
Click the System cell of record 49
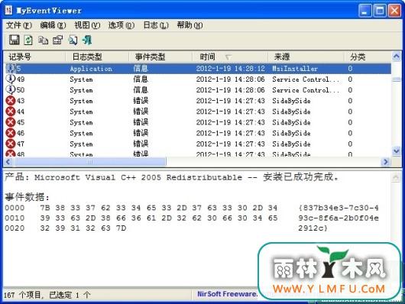click(81, 79)
